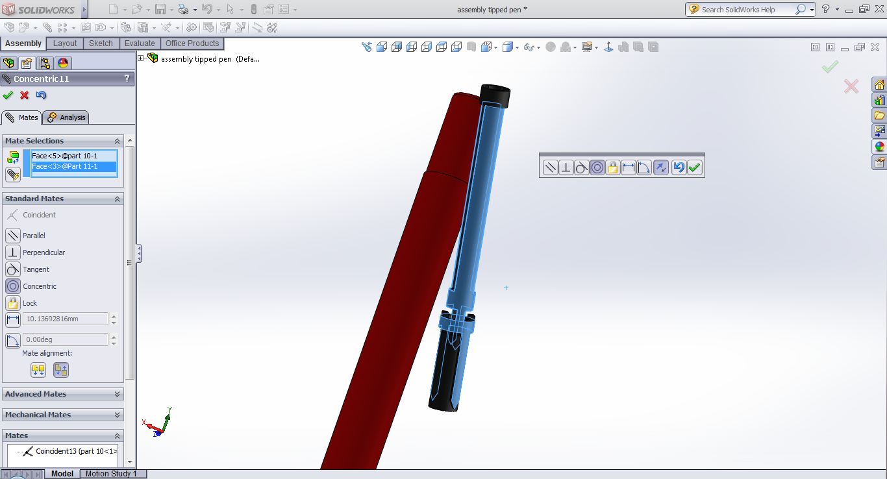Image resolution: width=887 pixels, height=479 pixels.
Task: Toggle Tangent mate in Standard Mates
Action: tap(13, 269)
